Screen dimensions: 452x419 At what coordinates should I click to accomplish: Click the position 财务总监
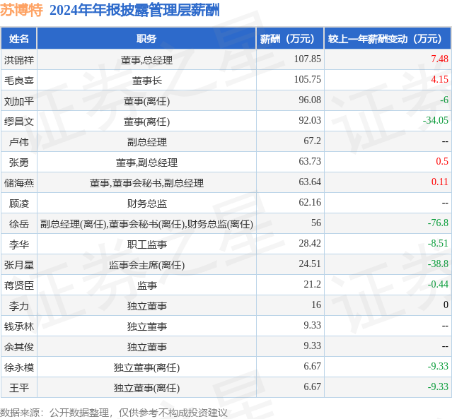pyautogui.click(x=146, y=203)
